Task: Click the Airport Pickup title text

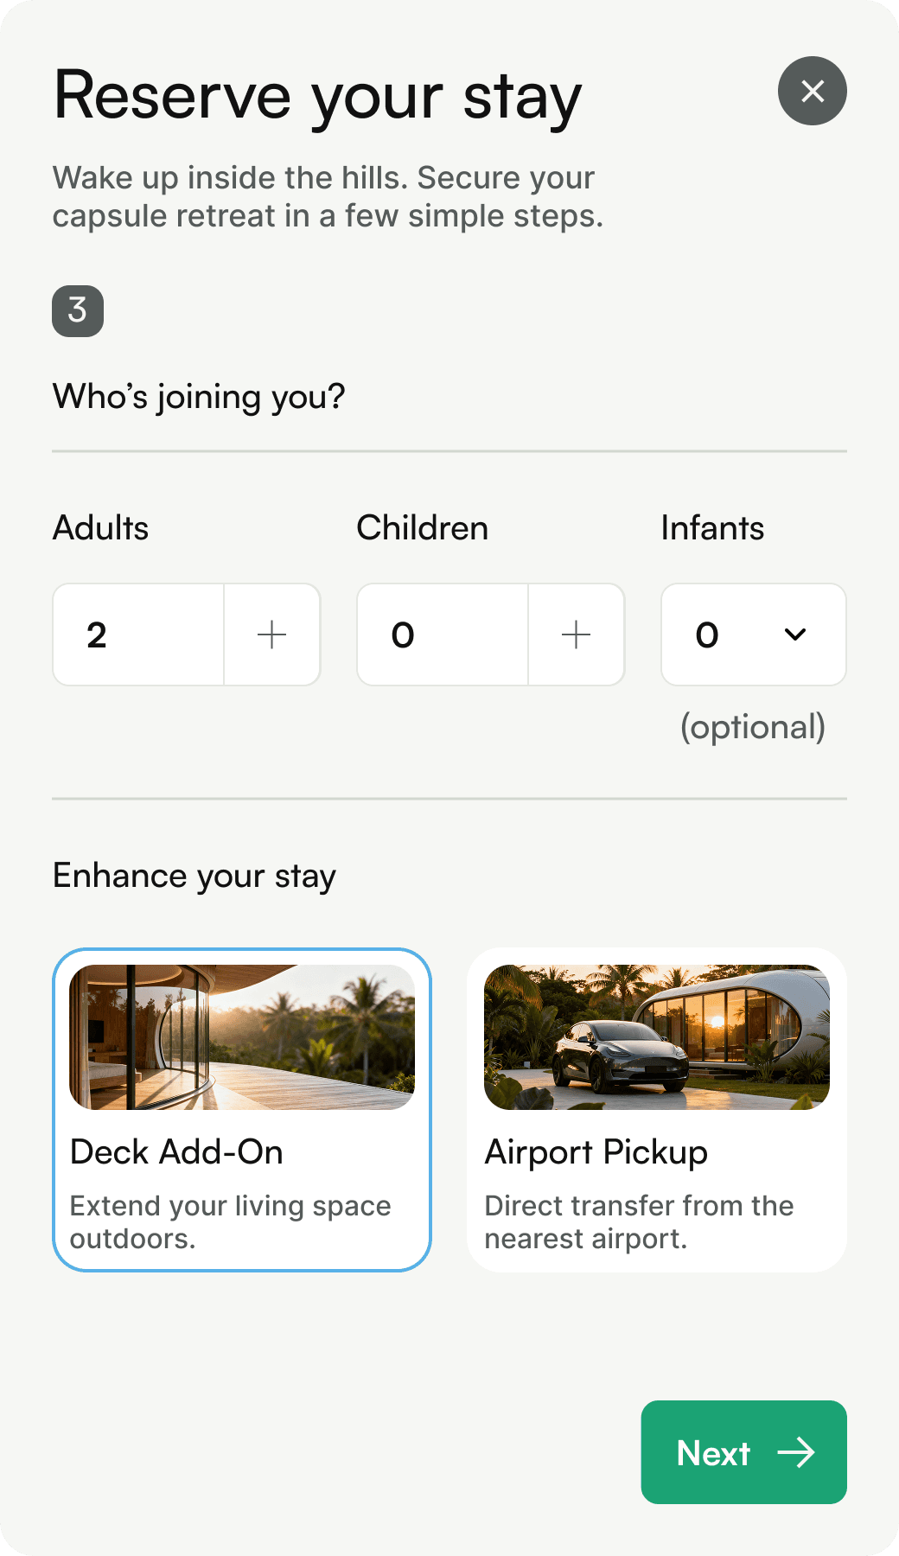Action: click(596, 1152)
